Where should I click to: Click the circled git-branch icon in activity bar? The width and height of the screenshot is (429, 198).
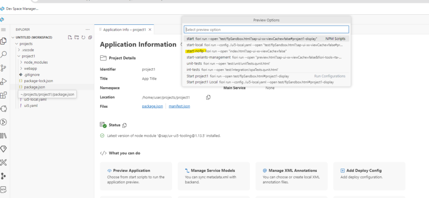3,122
